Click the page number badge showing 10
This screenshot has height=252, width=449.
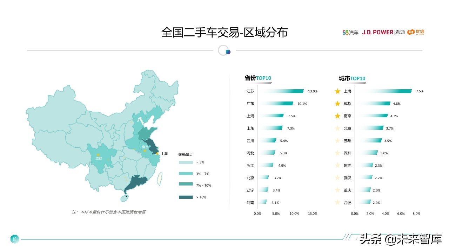[14, 239]
